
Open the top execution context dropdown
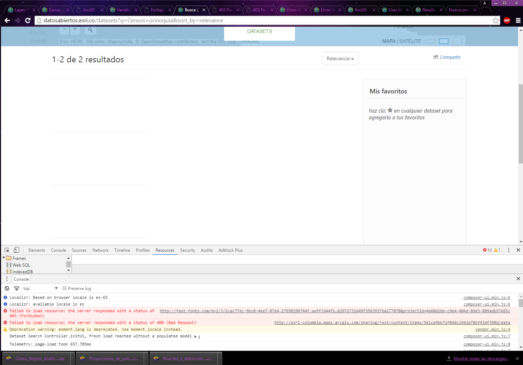40,288
